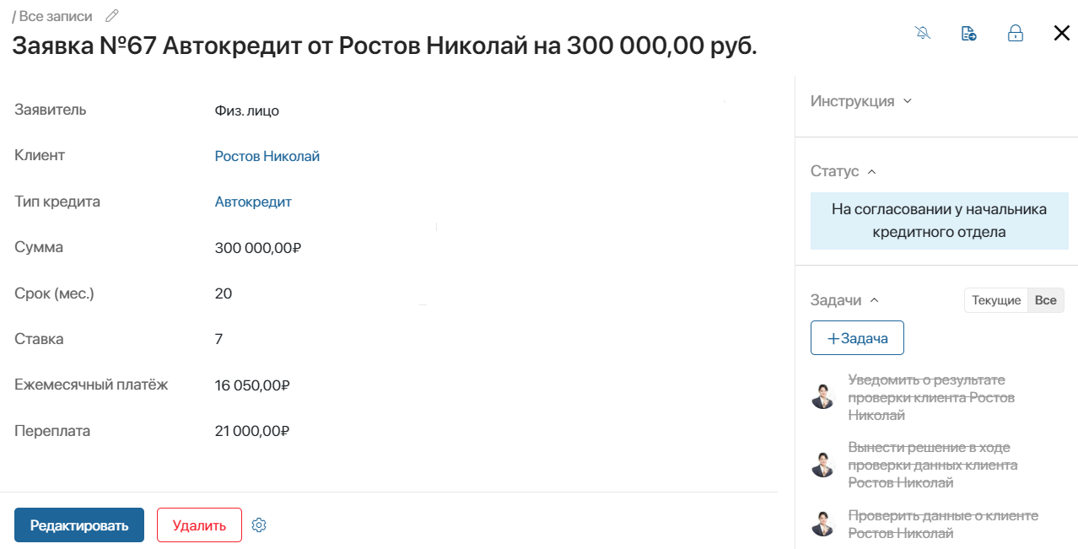
Task: Open the Автокредит credit type link
Action: click(253, 202)
